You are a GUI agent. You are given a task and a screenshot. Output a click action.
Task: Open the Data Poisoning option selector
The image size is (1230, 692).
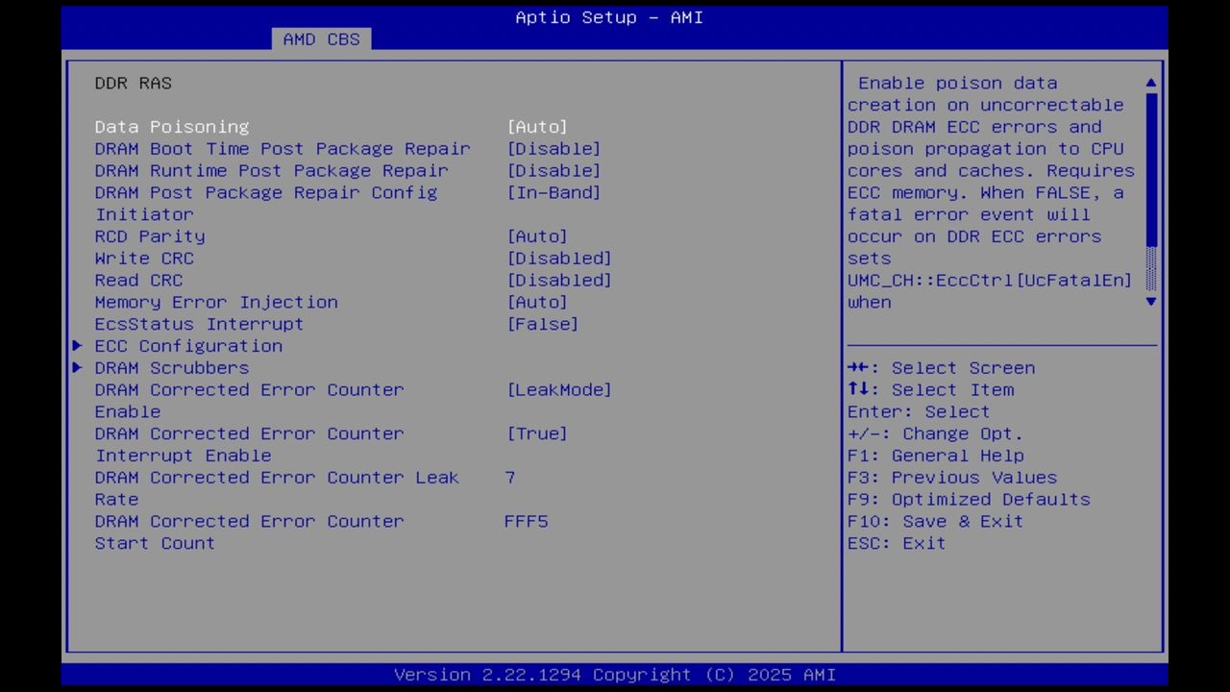[537, 126]
